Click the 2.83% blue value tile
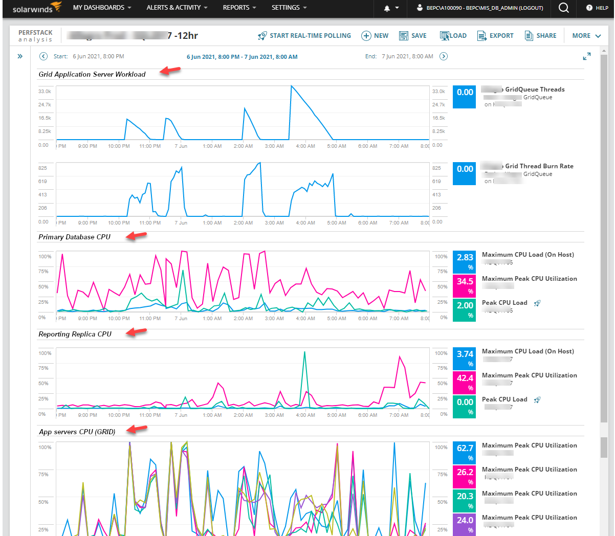Screen dimensions: 615x536 point(465,261)
